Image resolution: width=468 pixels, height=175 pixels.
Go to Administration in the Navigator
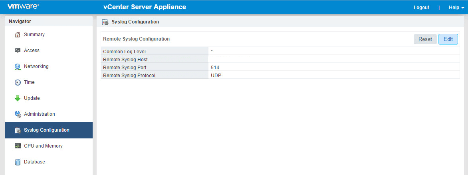pyautogui.click(x=40, y=114)
